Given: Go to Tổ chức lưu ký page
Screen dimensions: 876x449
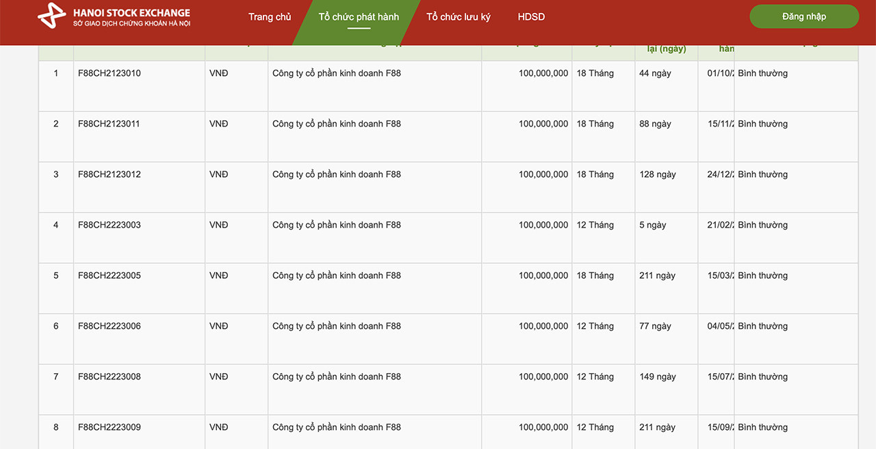Looking at the screenshot, I should [458, 17].
